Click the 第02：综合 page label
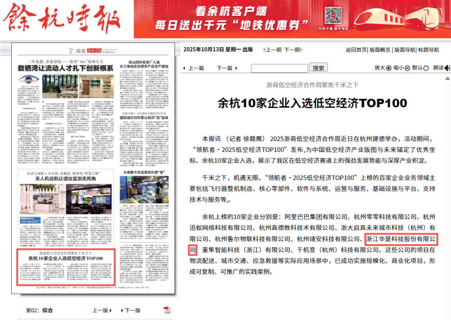The image size is (451, 320). click(x=39, y=310)
